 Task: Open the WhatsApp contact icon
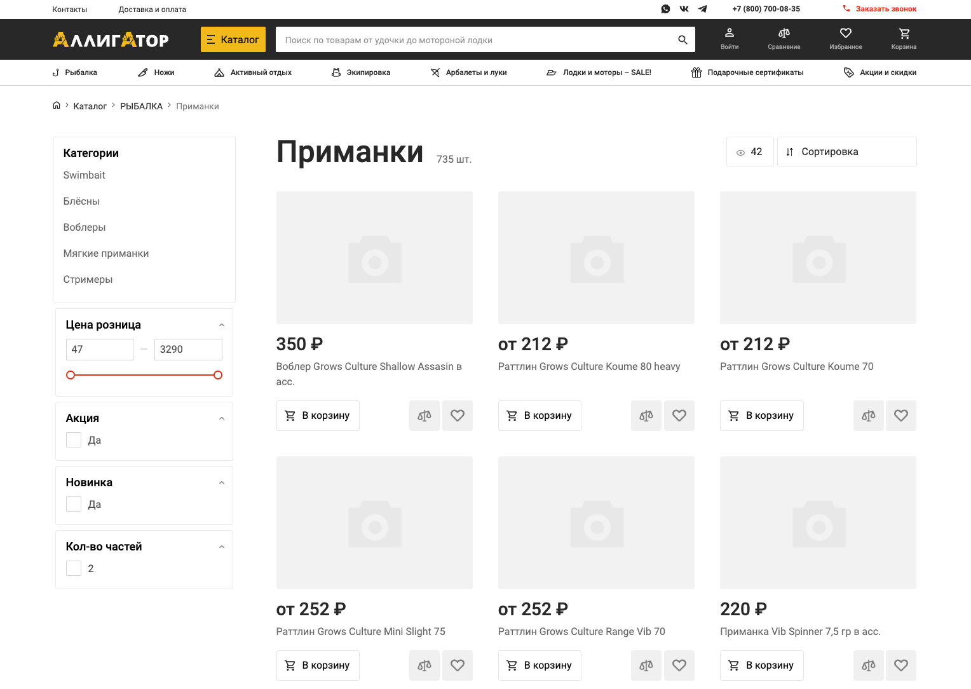pyautogui.click(x=665, y=9)
